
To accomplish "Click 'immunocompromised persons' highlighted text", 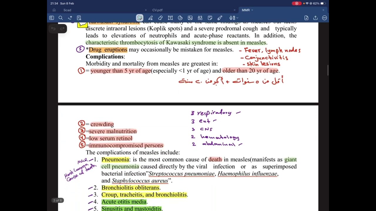I will click(x=126, y=145).
